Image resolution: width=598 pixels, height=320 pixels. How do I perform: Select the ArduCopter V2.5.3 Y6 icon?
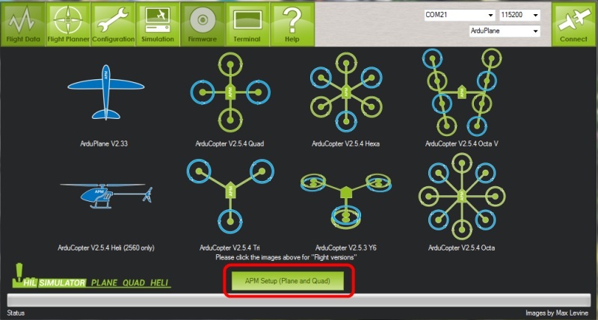tap(345, 198)
